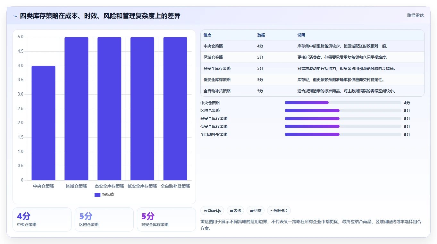Click the 维度 column header
This screenshot has height=244, width=437.
[207, 35]
